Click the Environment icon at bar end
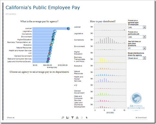Screen dimensions: 156x124 [53, 37]
